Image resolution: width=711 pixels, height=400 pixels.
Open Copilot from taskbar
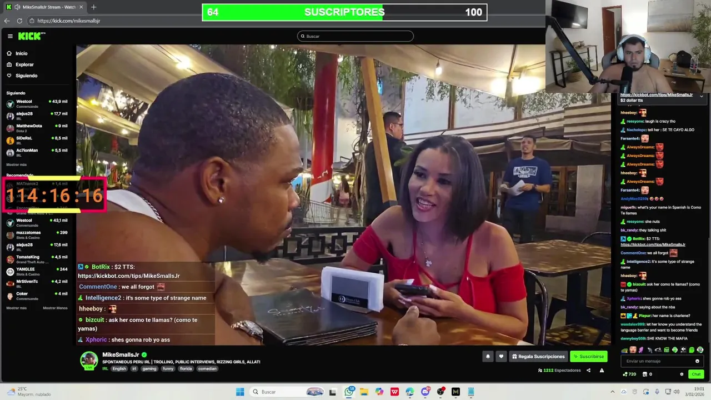point(379,392)
